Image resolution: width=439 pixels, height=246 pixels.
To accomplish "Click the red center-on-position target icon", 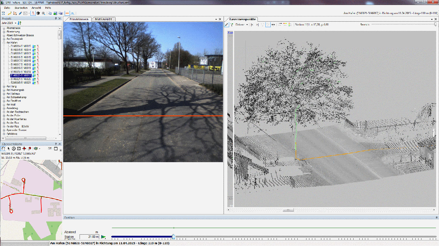I will point(24,149).
